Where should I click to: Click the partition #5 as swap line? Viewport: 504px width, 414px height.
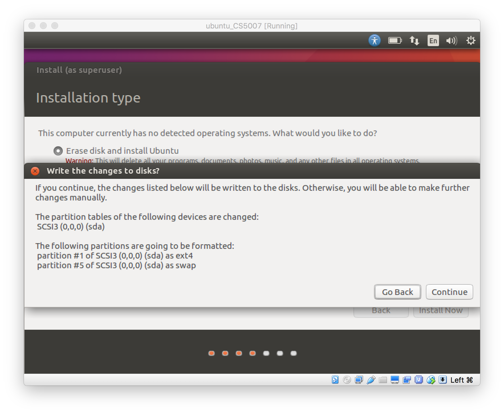pos(116,265)
